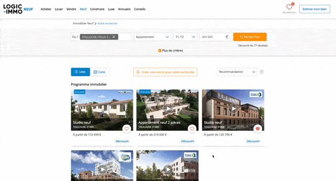Click the À la une badge on Studio neuf 31000
The image size is (336, 181).
(x=80, y=92)
